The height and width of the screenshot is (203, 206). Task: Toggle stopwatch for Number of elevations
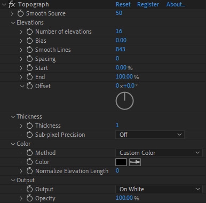[29, 32]
